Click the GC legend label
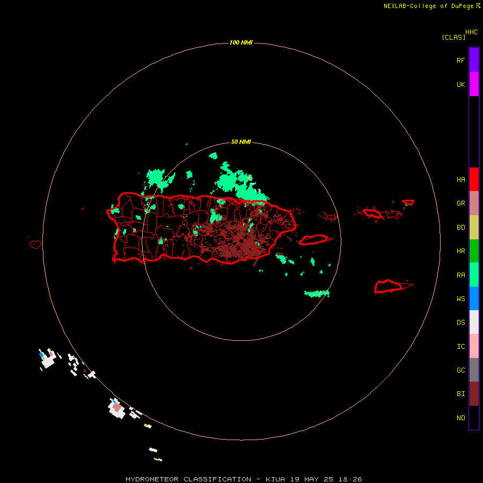 pos(460,370)
